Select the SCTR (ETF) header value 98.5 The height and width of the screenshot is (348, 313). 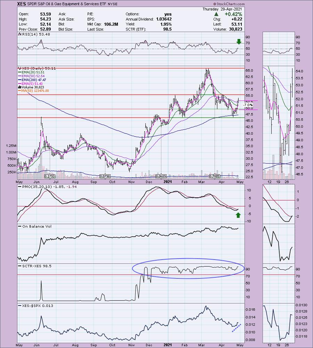(168, 29)
